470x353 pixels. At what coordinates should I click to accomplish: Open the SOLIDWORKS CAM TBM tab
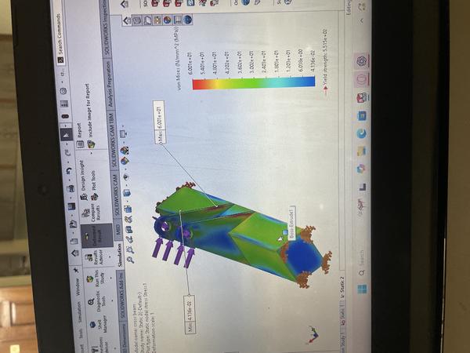[x=112, y=140]
